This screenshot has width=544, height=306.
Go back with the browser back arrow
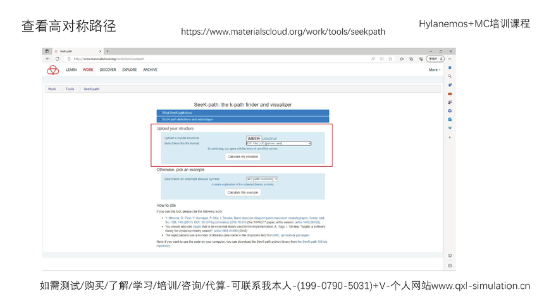(x=48, y=59)
